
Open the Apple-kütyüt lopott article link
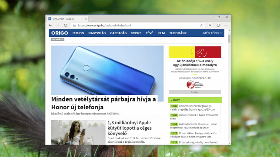(x=130, y=128)
